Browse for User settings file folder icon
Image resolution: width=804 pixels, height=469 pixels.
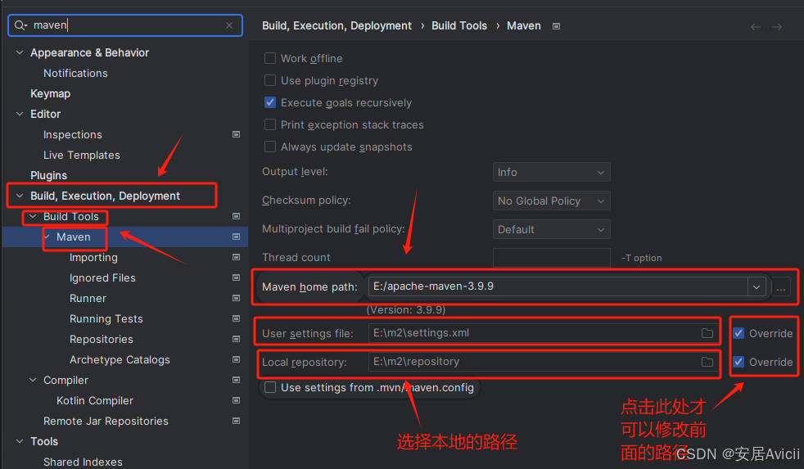click(707, 333)
